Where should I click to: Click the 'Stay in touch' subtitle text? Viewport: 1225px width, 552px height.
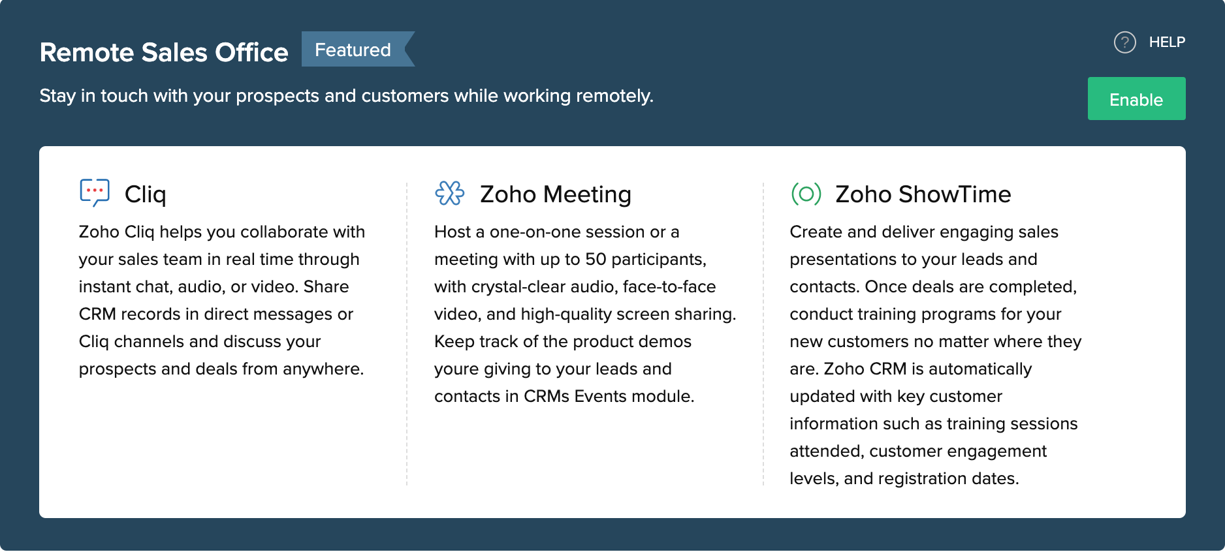click(346, 96)
